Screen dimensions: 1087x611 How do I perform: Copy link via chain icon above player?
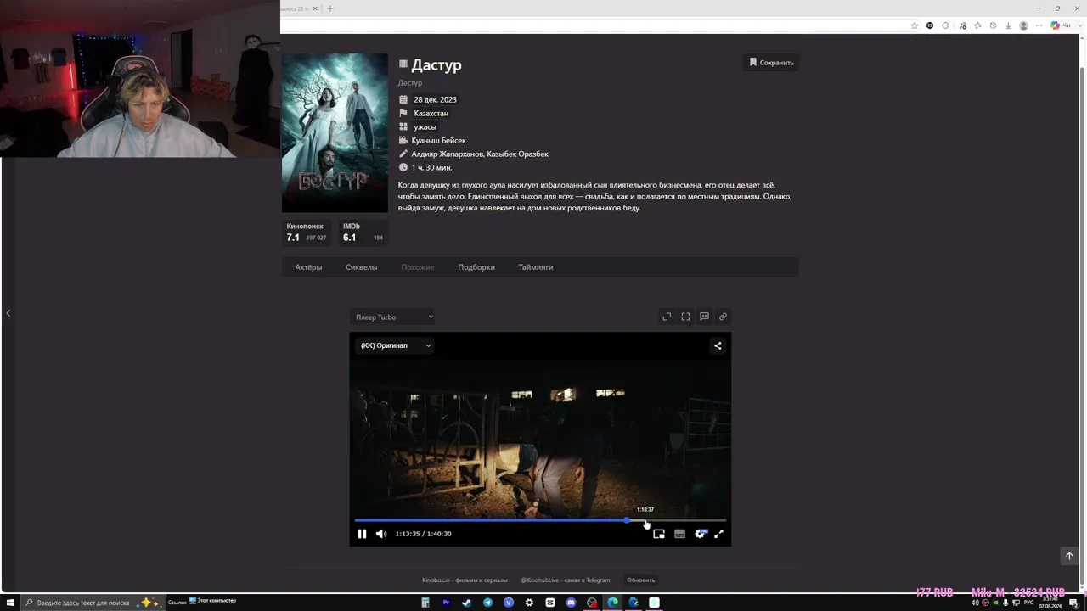tap(723, 317)
